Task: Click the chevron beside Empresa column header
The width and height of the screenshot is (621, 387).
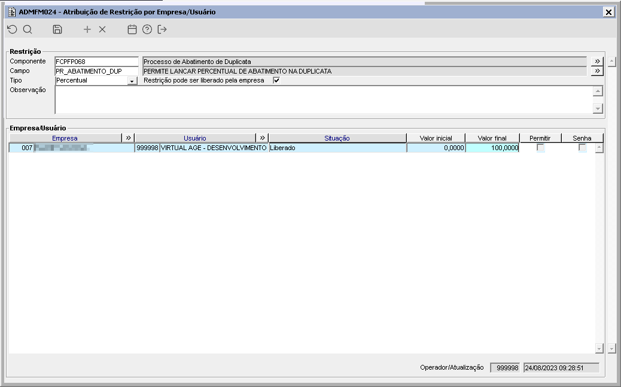Action: pos(128,138)
